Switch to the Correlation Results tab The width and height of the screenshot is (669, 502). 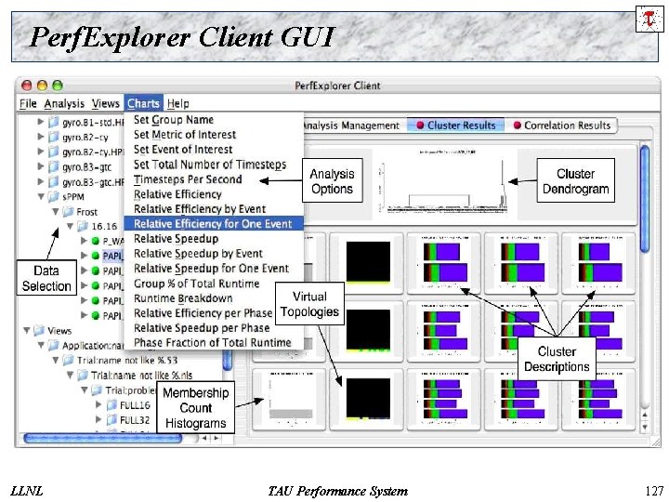point(561,125)
